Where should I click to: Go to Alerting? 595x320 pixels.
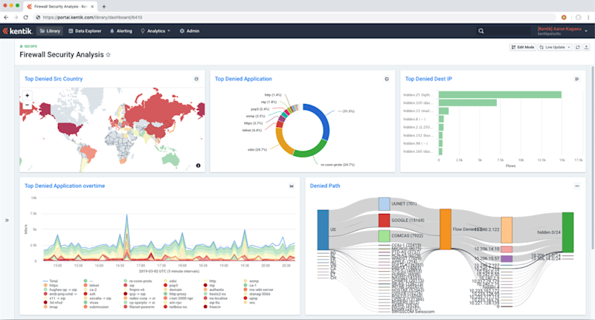click(121, 31)
